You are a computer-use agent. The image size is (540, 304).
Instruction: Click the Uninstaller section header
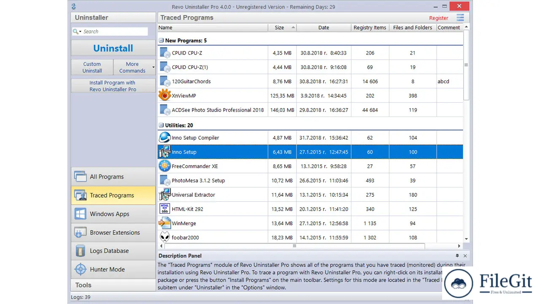113,18
